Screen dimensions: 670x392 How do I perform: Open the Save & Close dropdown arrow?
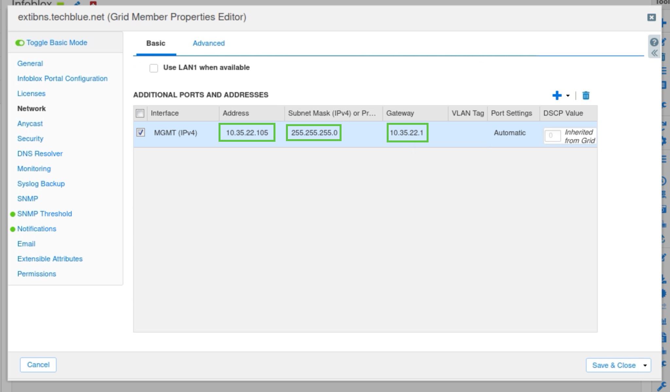click(x=645, y=365)
